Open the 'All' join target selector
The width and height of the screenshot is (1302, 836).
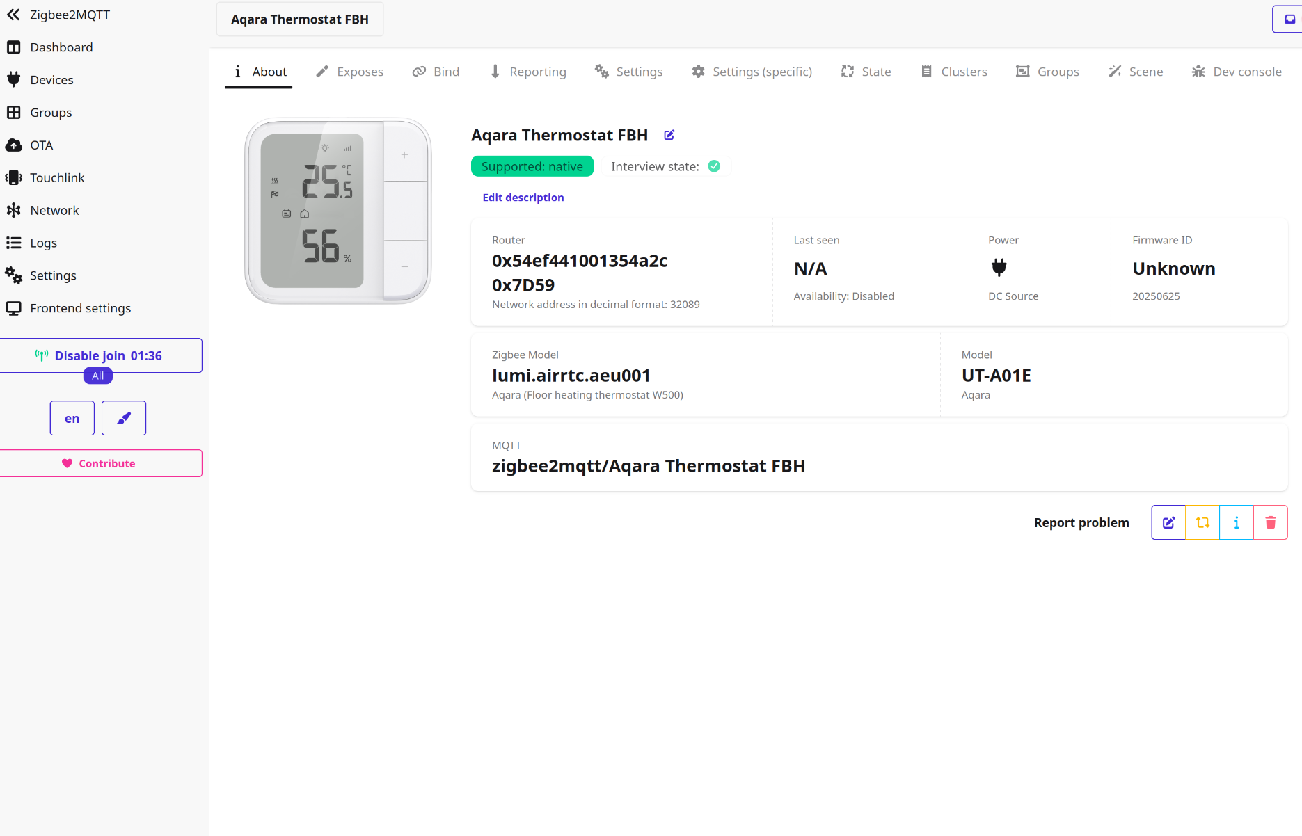click(98, 376)
